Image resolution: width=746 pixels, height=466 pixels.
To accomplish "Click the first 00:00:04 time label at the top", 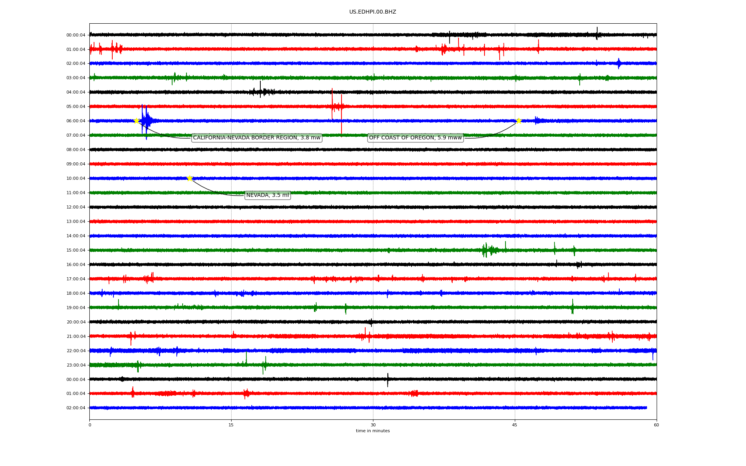I will (76, 35).
